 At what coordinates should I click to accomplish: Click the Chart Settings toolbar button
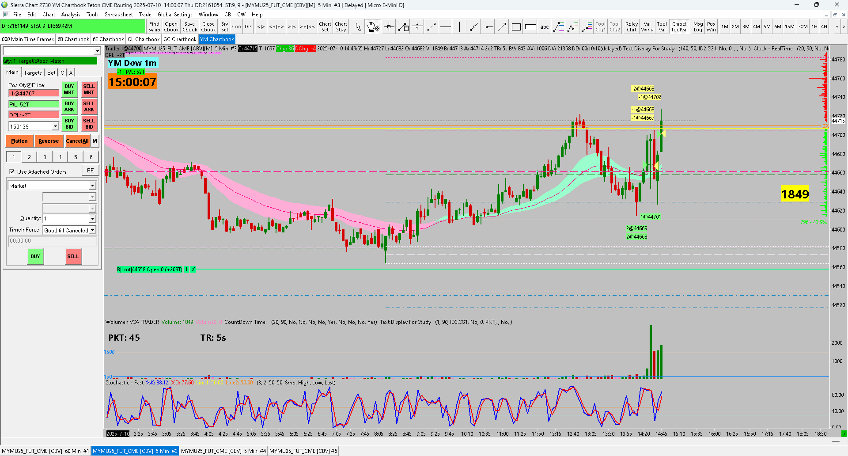(325, 27)
